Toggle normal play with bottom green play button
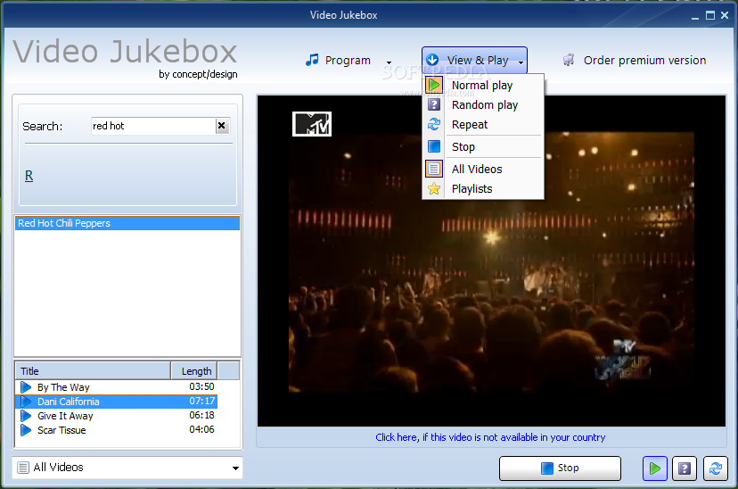This screenshot has width=738, height=489. click(655, 468)
